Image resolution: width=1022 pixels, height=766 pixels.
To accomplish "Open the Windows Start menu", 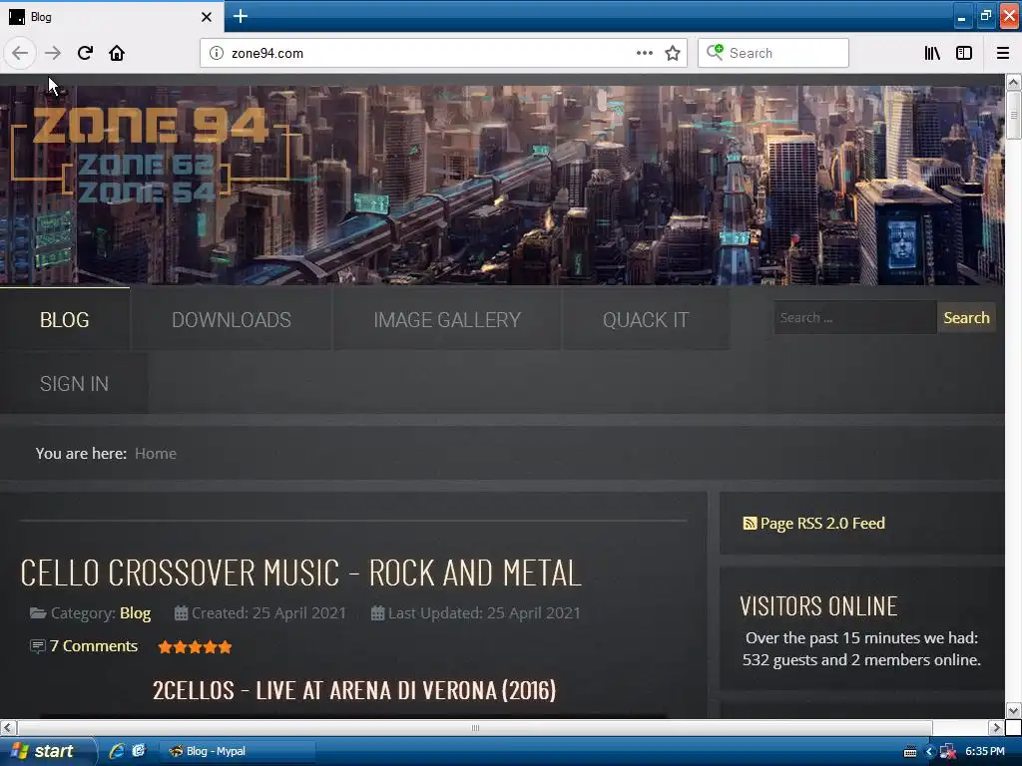I will click(47, 751).
